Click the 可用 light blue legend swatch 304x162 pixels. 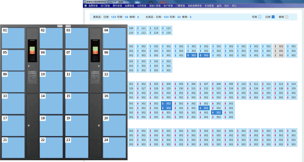[x=260, y=17]
